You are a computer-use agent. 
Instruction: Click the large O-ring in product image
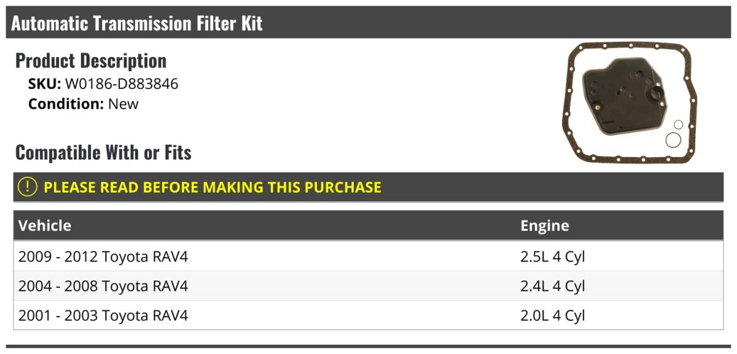(674, 140)
